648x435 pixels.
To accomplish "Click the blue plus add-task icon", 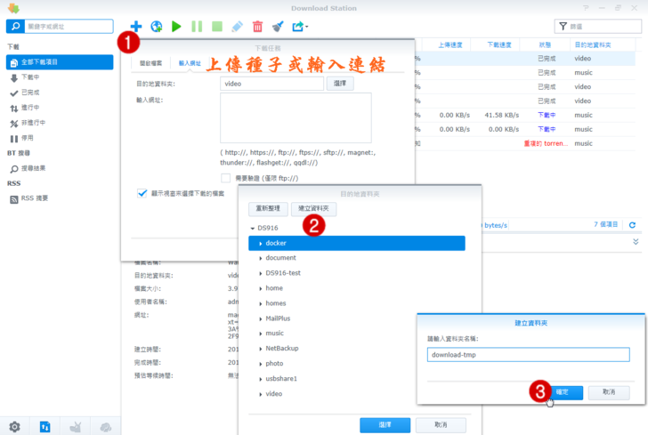I will pyautogui.click(x=135, y=27).
